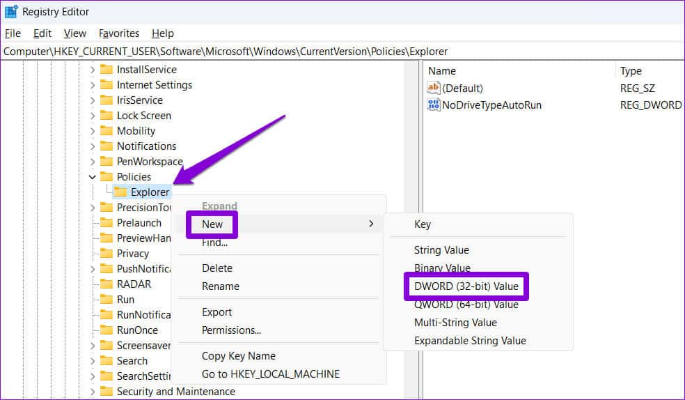Viewport: 685px width, 400px height.
Task: Select the (Default) value name
Action: click(x=462, y=89)
